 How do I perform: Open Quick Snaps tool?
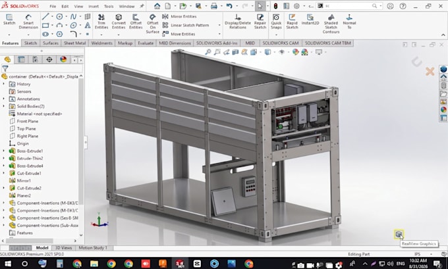coord(276,22)
